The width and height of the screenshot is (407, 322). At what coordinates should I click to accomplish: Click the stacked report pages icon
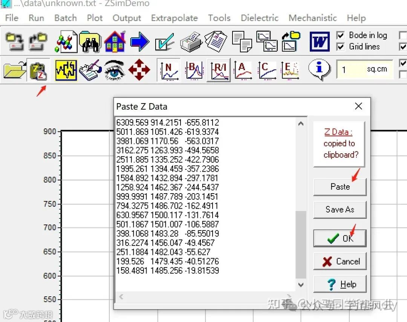tap(216, 42)
